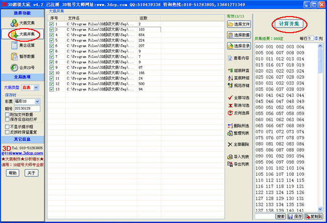The height and width of the screenshot is (223, 327).
Task: Click 选择文件 to choose files
Action: (239, 24)
